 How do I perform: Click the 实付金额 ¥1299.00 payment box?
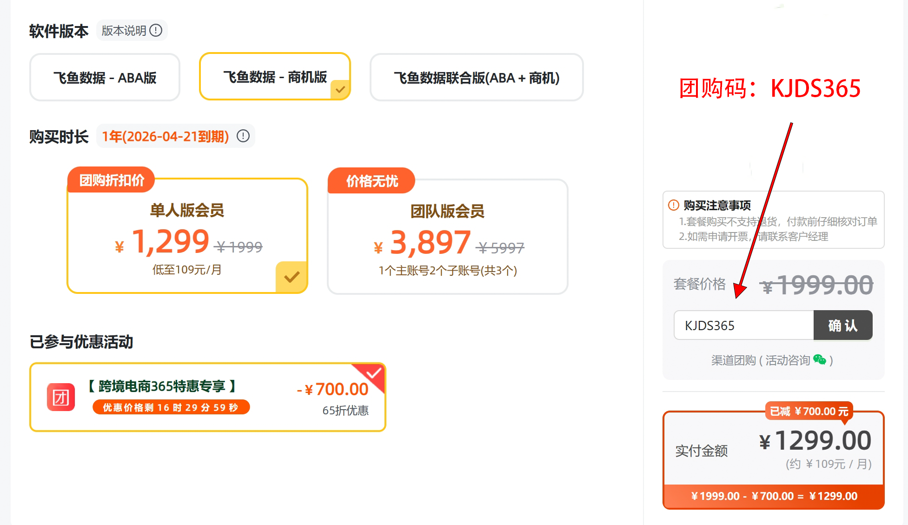773,460
